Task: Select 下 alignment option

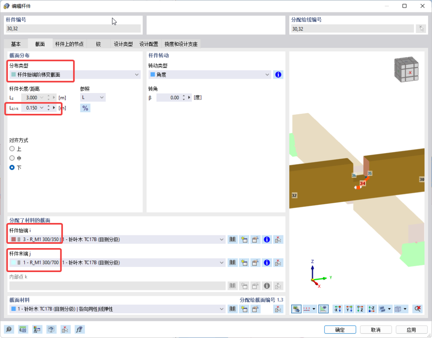Action: tap(12, 167)
